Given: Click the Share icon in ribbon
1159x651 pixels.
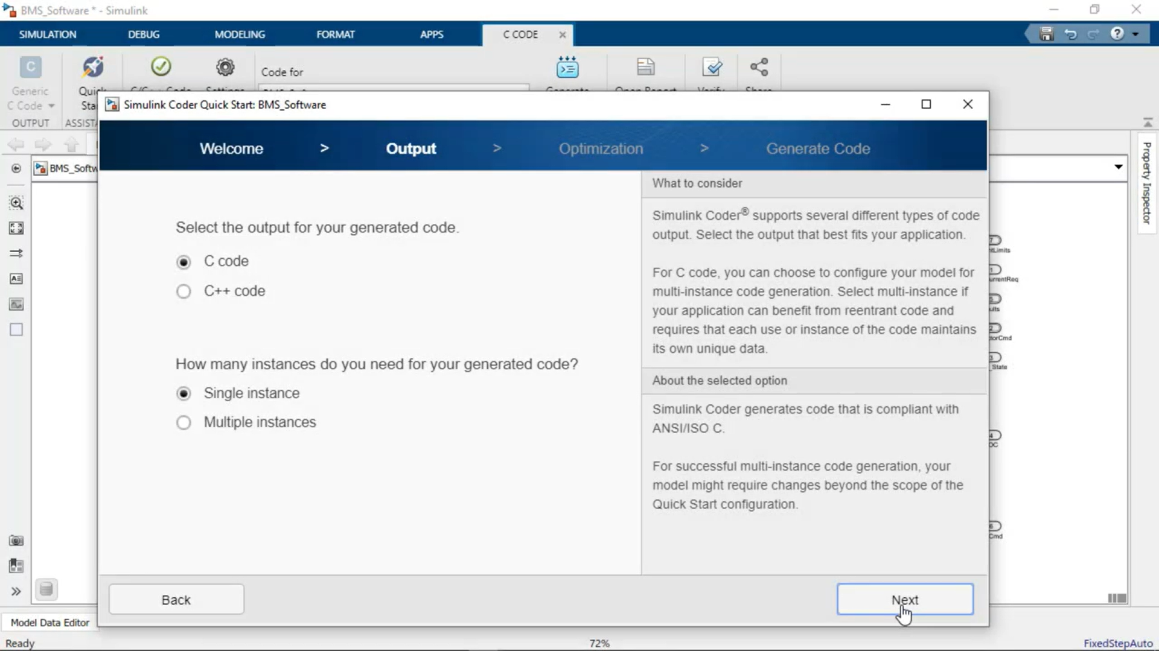Looking at the screenshot, I should coord(759,66).
